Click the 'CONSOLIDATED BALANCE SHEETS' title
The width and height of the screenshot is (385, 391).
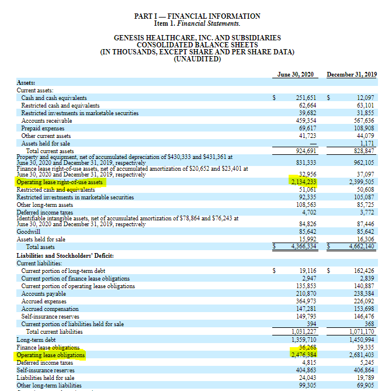click(197, 45)
